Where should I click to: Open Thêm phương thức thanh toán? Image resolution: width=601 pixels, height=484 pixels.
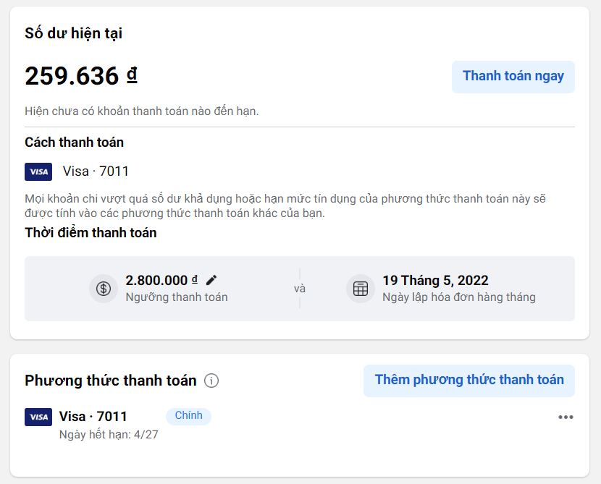click(x=469, y=381)
